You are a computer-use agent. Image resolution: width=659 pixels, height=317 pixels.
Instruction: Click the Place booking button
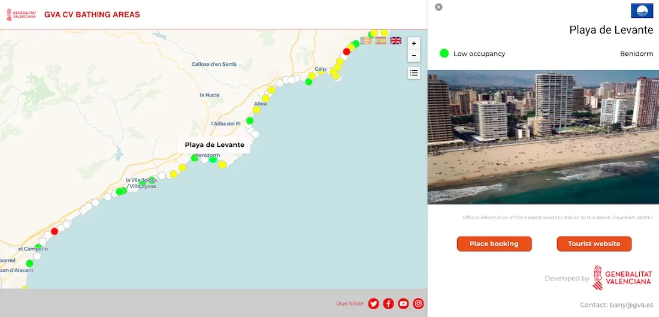point(494,244)
